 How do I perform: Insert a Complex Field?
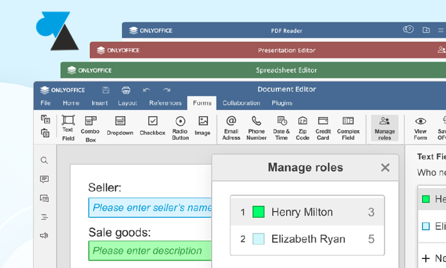[348, 128]
